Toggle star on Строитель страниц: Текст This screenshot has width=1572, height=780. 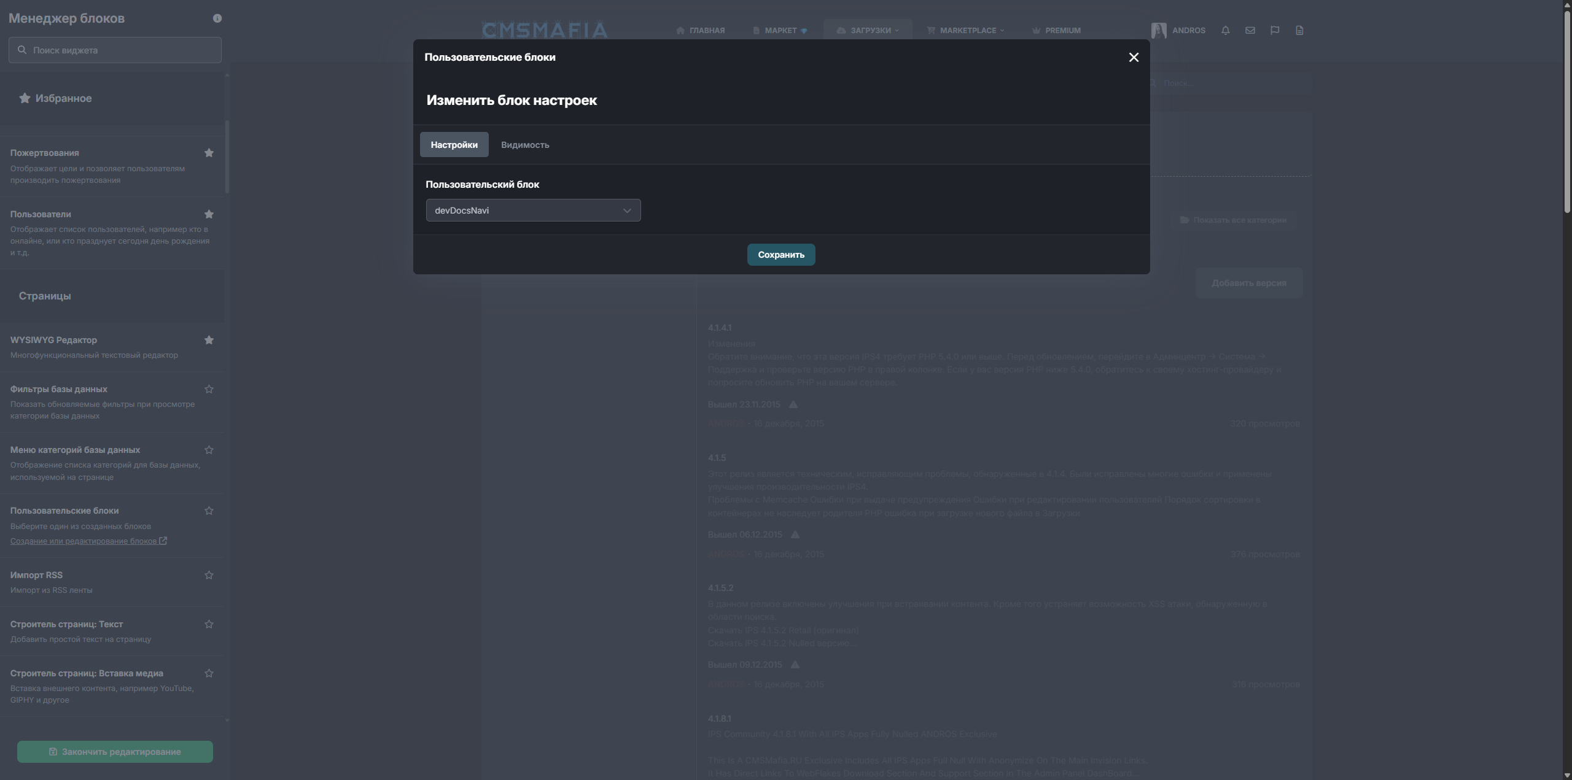(x=209, y=624)
